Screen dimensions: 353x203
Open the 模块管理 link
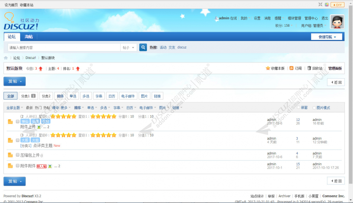[x=294, y=18]
